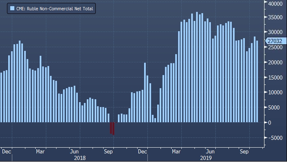This screenshot has width=287, height=162.
Task: Select the 40000 y-axis label
Action: [x=275, y=4]
